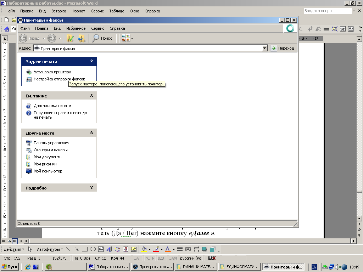Switch to Web Layout view button
The image size is (363, 272).
(x=9, y=241)
